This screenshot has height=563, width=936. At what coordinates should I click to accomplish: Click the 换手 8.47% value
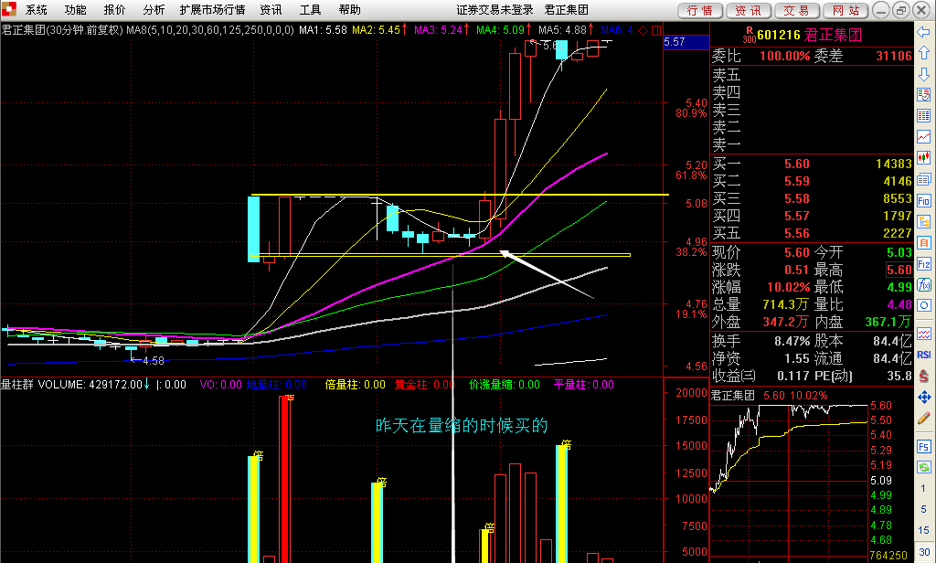point(792,341)
